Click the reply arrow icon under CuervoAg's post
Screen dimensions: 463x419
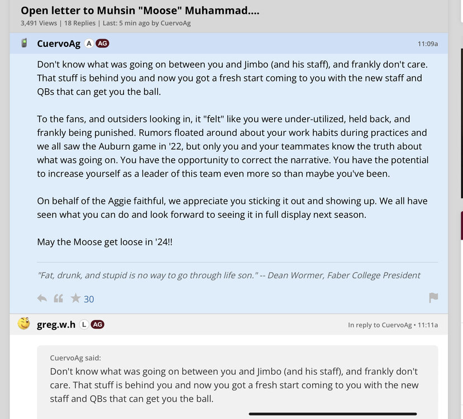coord(42,298)
